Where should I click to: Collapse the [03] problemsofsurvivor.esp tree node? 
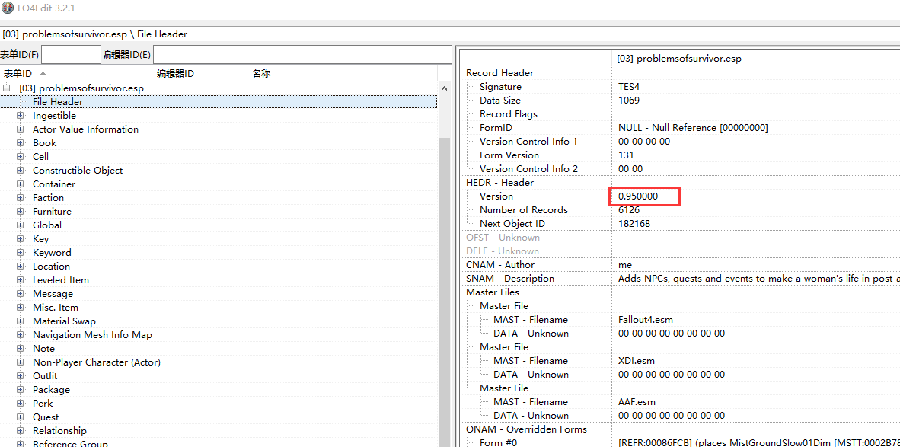coord(7,88)
